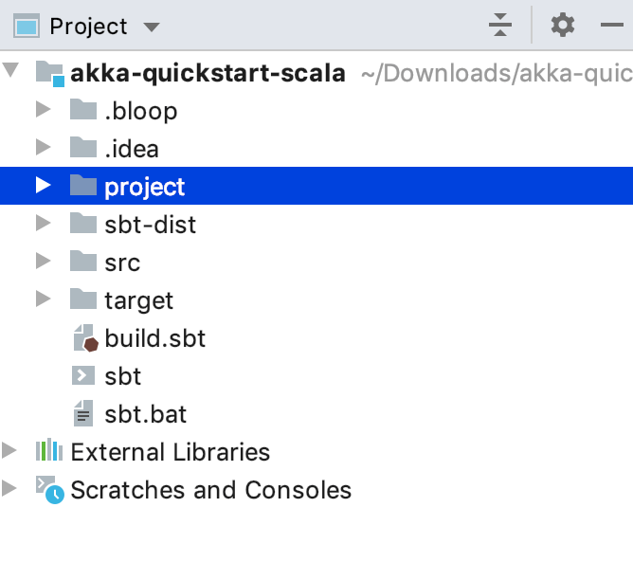Screen dimensions: 633x580
Task: Expand the src folder arrow
Action: click(x=43, y=262)
